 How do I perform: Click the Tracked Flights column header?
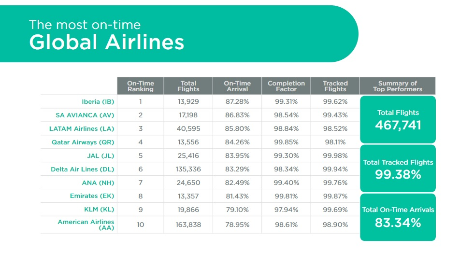[x=335, y=86]
